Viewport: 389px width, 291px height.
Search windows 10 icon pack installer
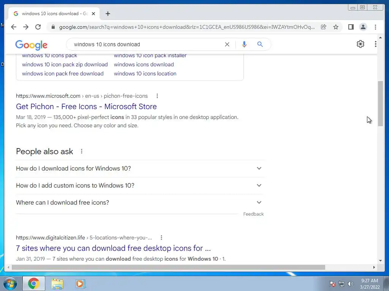click(150, 56)
